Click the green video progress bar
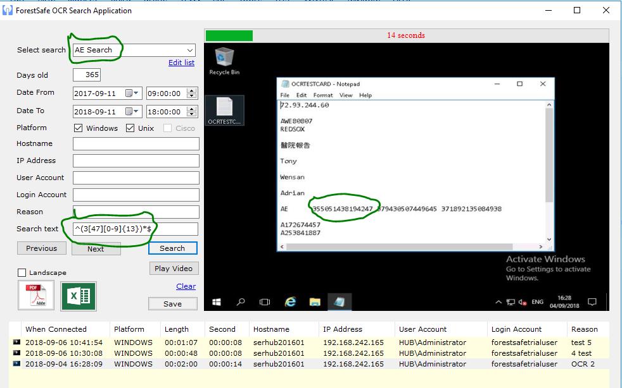 [x=229, y=35]
